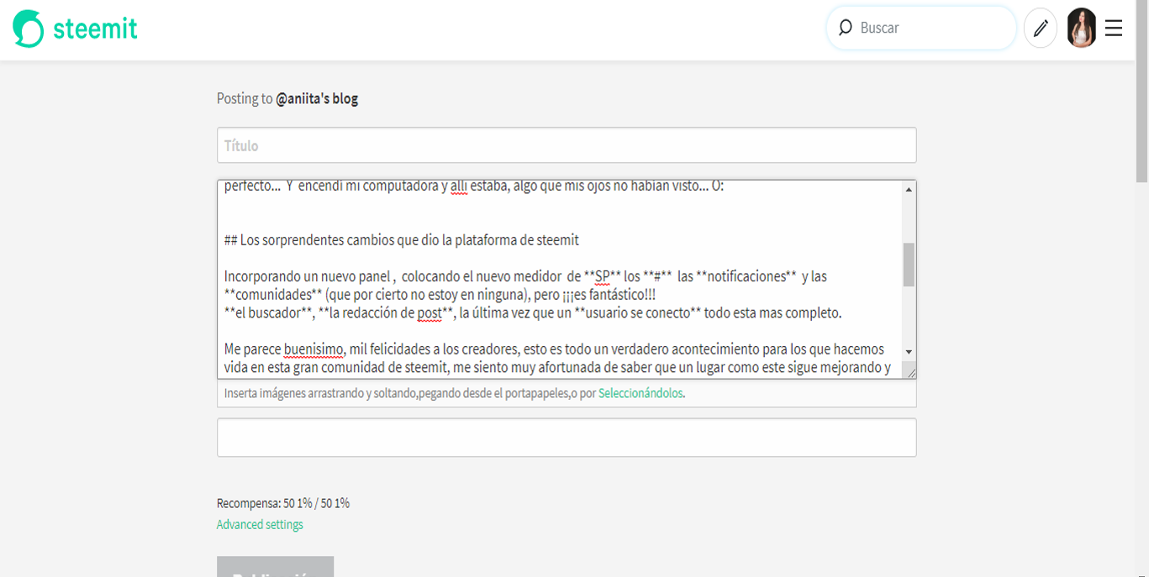Click the empty tags input field

coord(567,438)
